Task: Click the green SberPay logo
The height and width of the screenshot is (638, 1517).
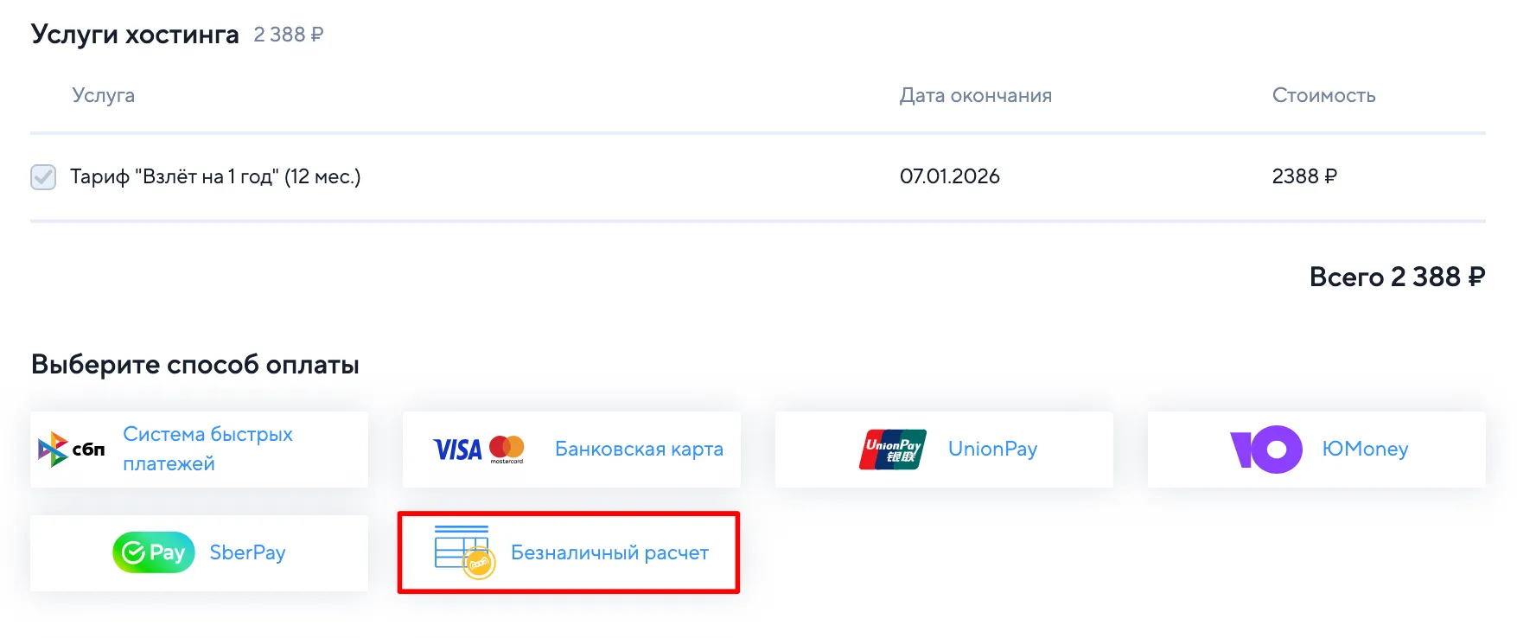Action: point(153,552)
